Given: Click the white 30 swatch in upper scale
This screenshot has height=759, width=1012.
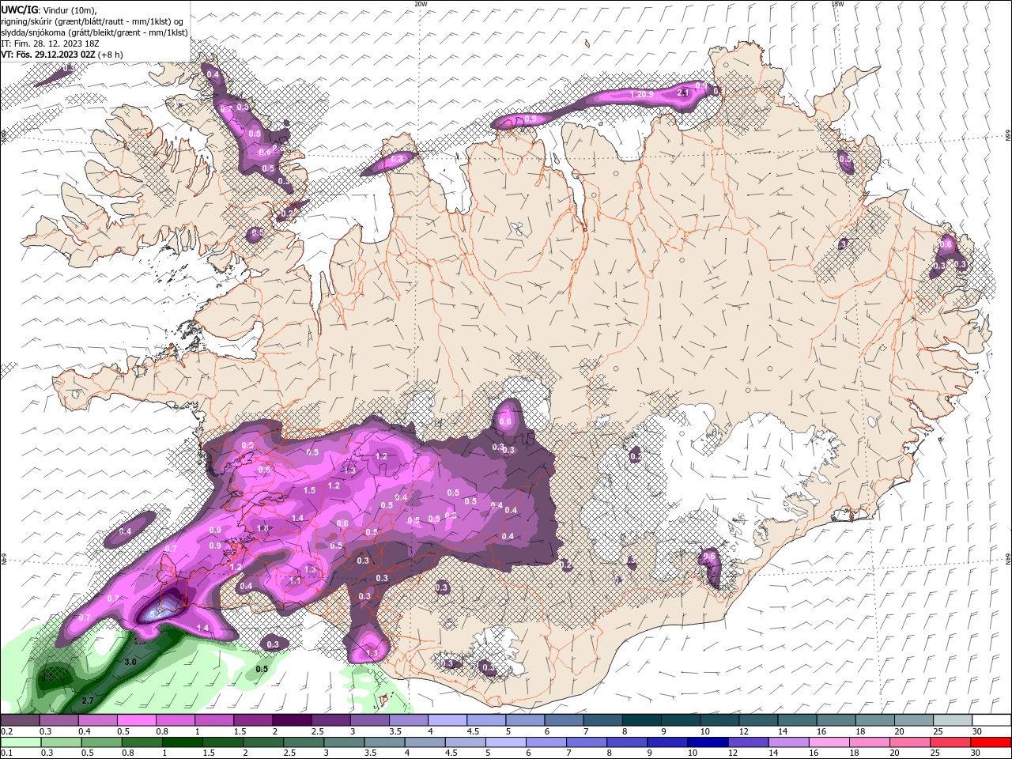Looking at the screenshot, I should click(x=991, y=719).
